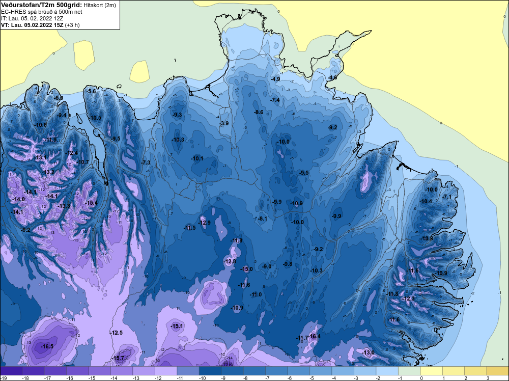Click the -11.5 temperature label
509x381 pixels.
(189, 228)
